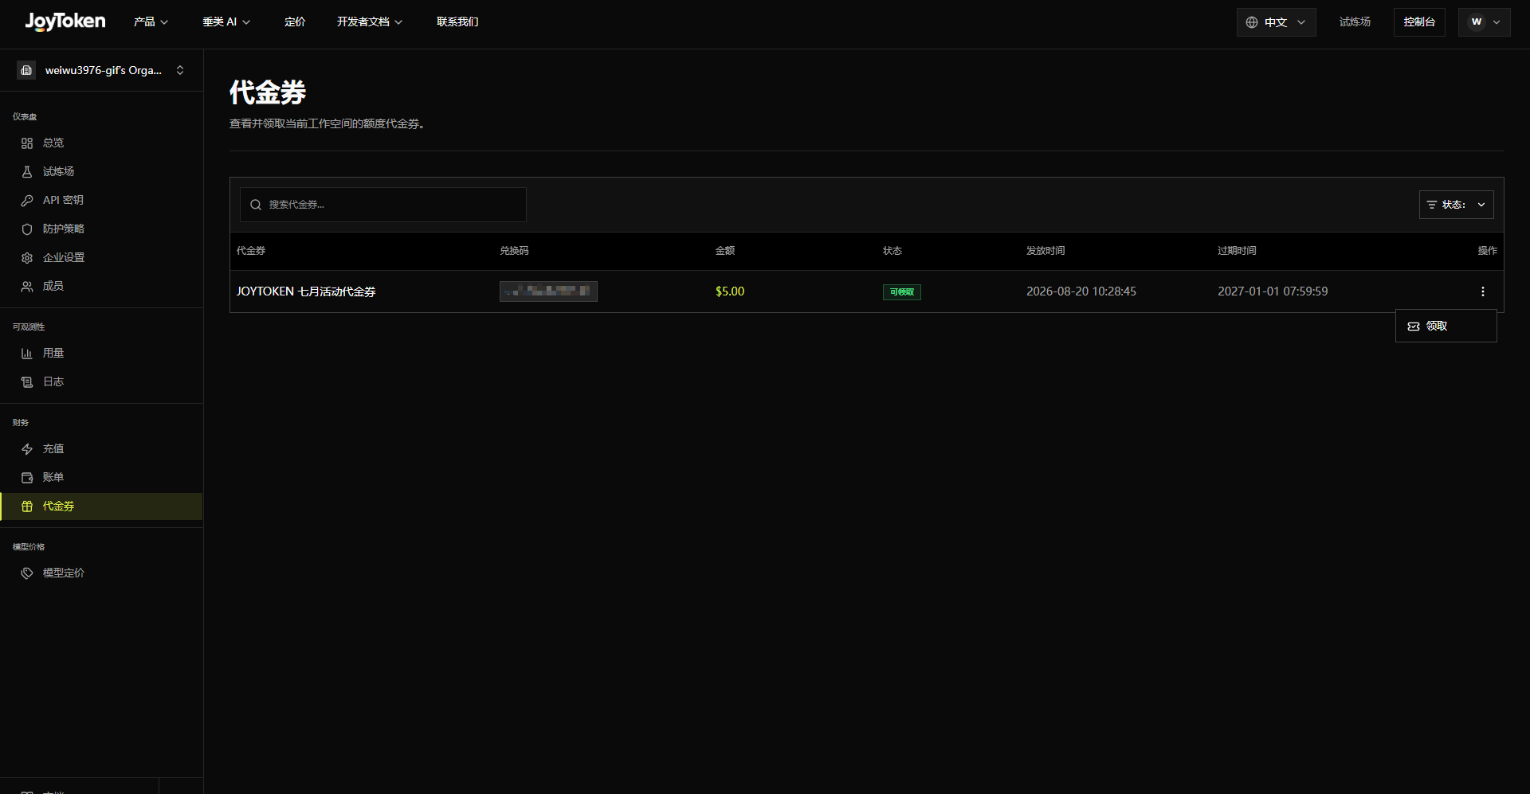Viewport: 1530px width, 794px height.
Task: Open the 中文 language selector
Action: (1276, 22)
